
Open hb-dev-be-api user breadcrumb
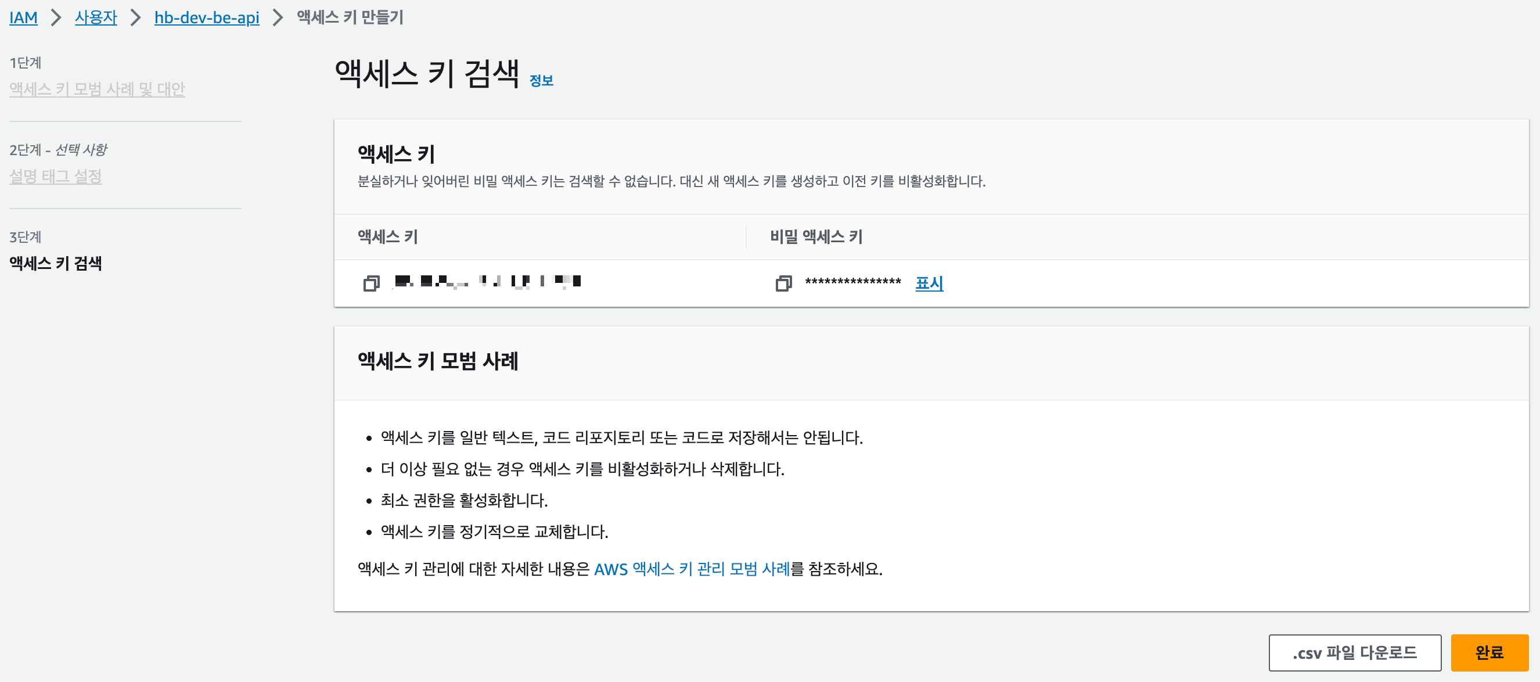(206, 17)
